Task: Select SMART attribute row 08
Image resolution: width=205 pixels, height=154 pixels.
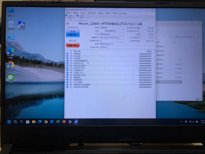Action: (109, 70)
